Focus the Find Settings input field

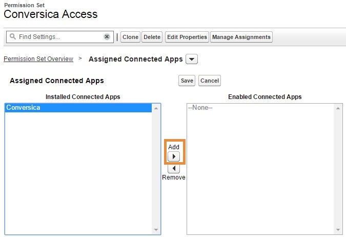[59, 36]
